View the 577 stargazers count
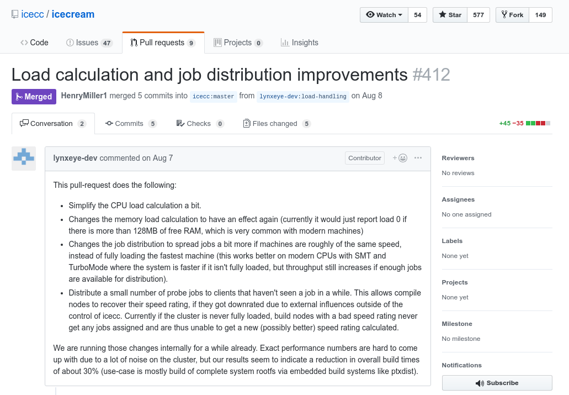 tap(478, 15)
